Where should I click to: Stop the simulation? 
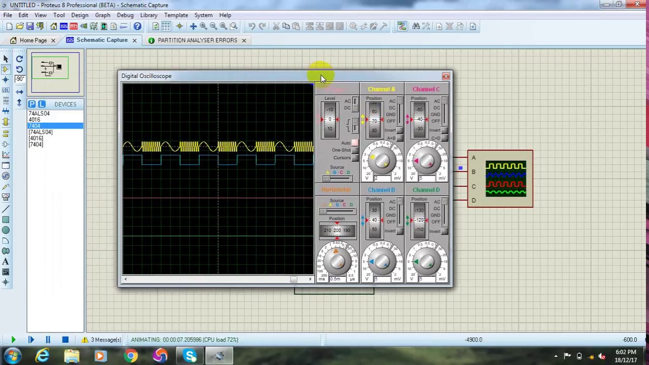tap(65, 340)
